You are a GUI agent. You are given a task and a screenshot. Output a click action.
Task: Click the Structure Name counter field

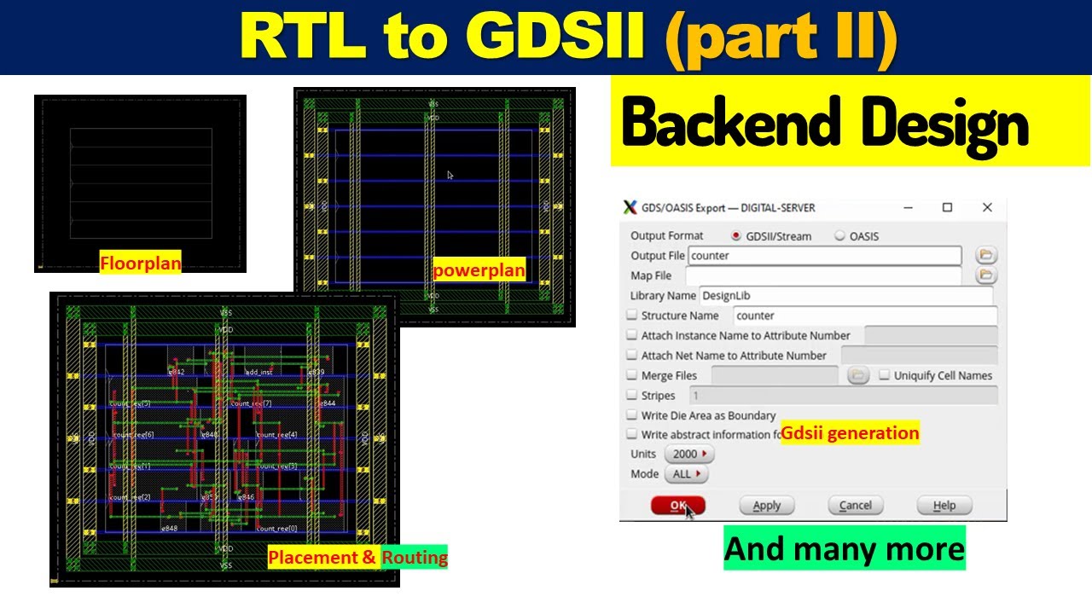[865, 316]
